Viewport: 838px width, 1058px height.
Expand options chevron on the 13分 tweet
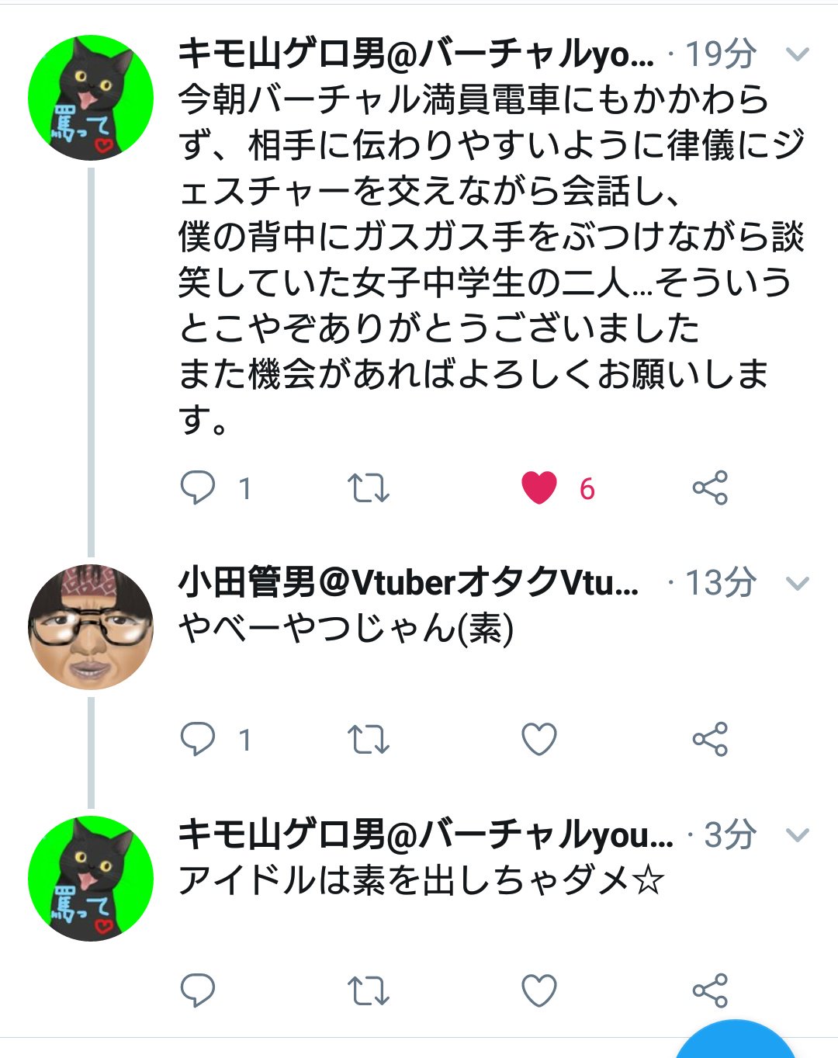pyautogui.click(x=798, y=584)
